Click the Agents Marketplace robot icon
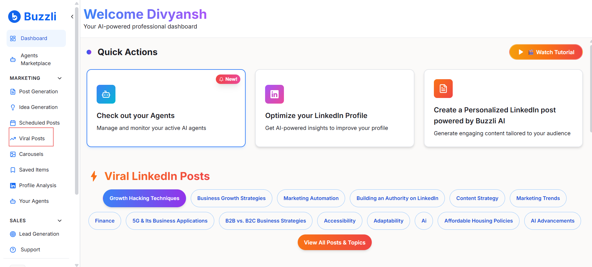 coord(13,59)
